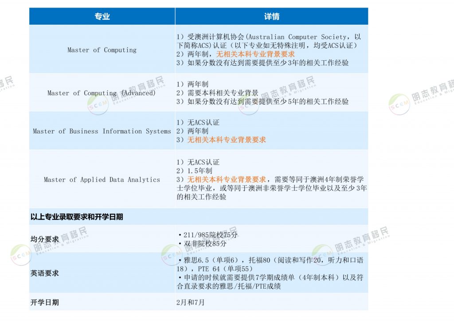Click orange text in Business Information Systems details
Viewport: 454px width, 321px height.
coord(226,140)
